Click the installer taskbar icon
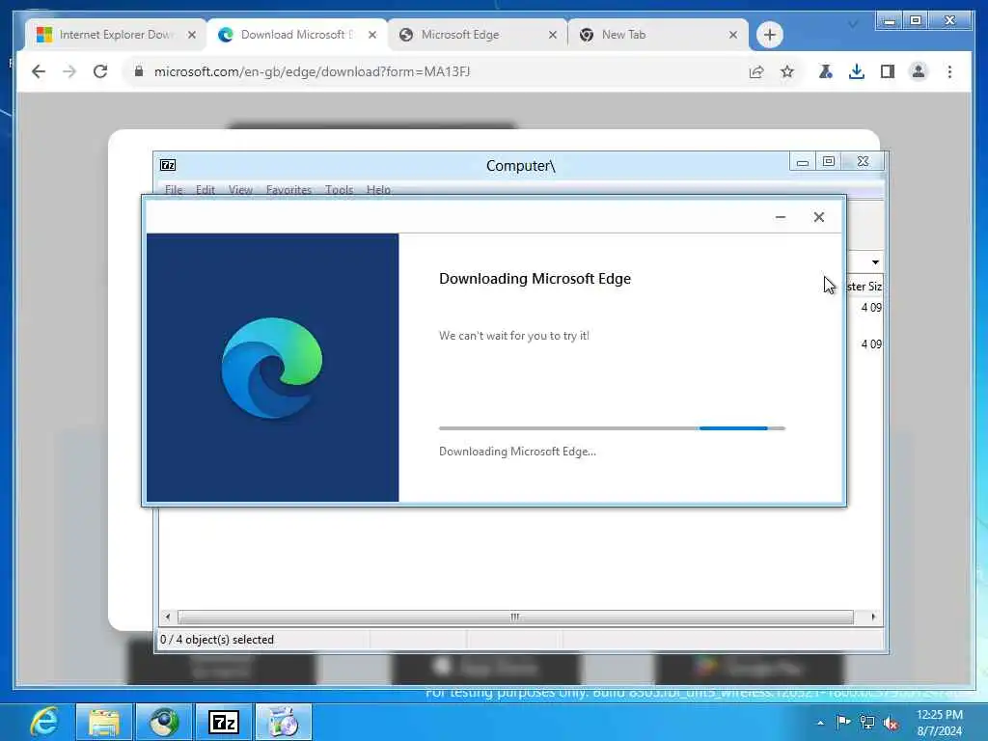The width and height of the screenshot is (988, 741). click(x=283, y=722)
